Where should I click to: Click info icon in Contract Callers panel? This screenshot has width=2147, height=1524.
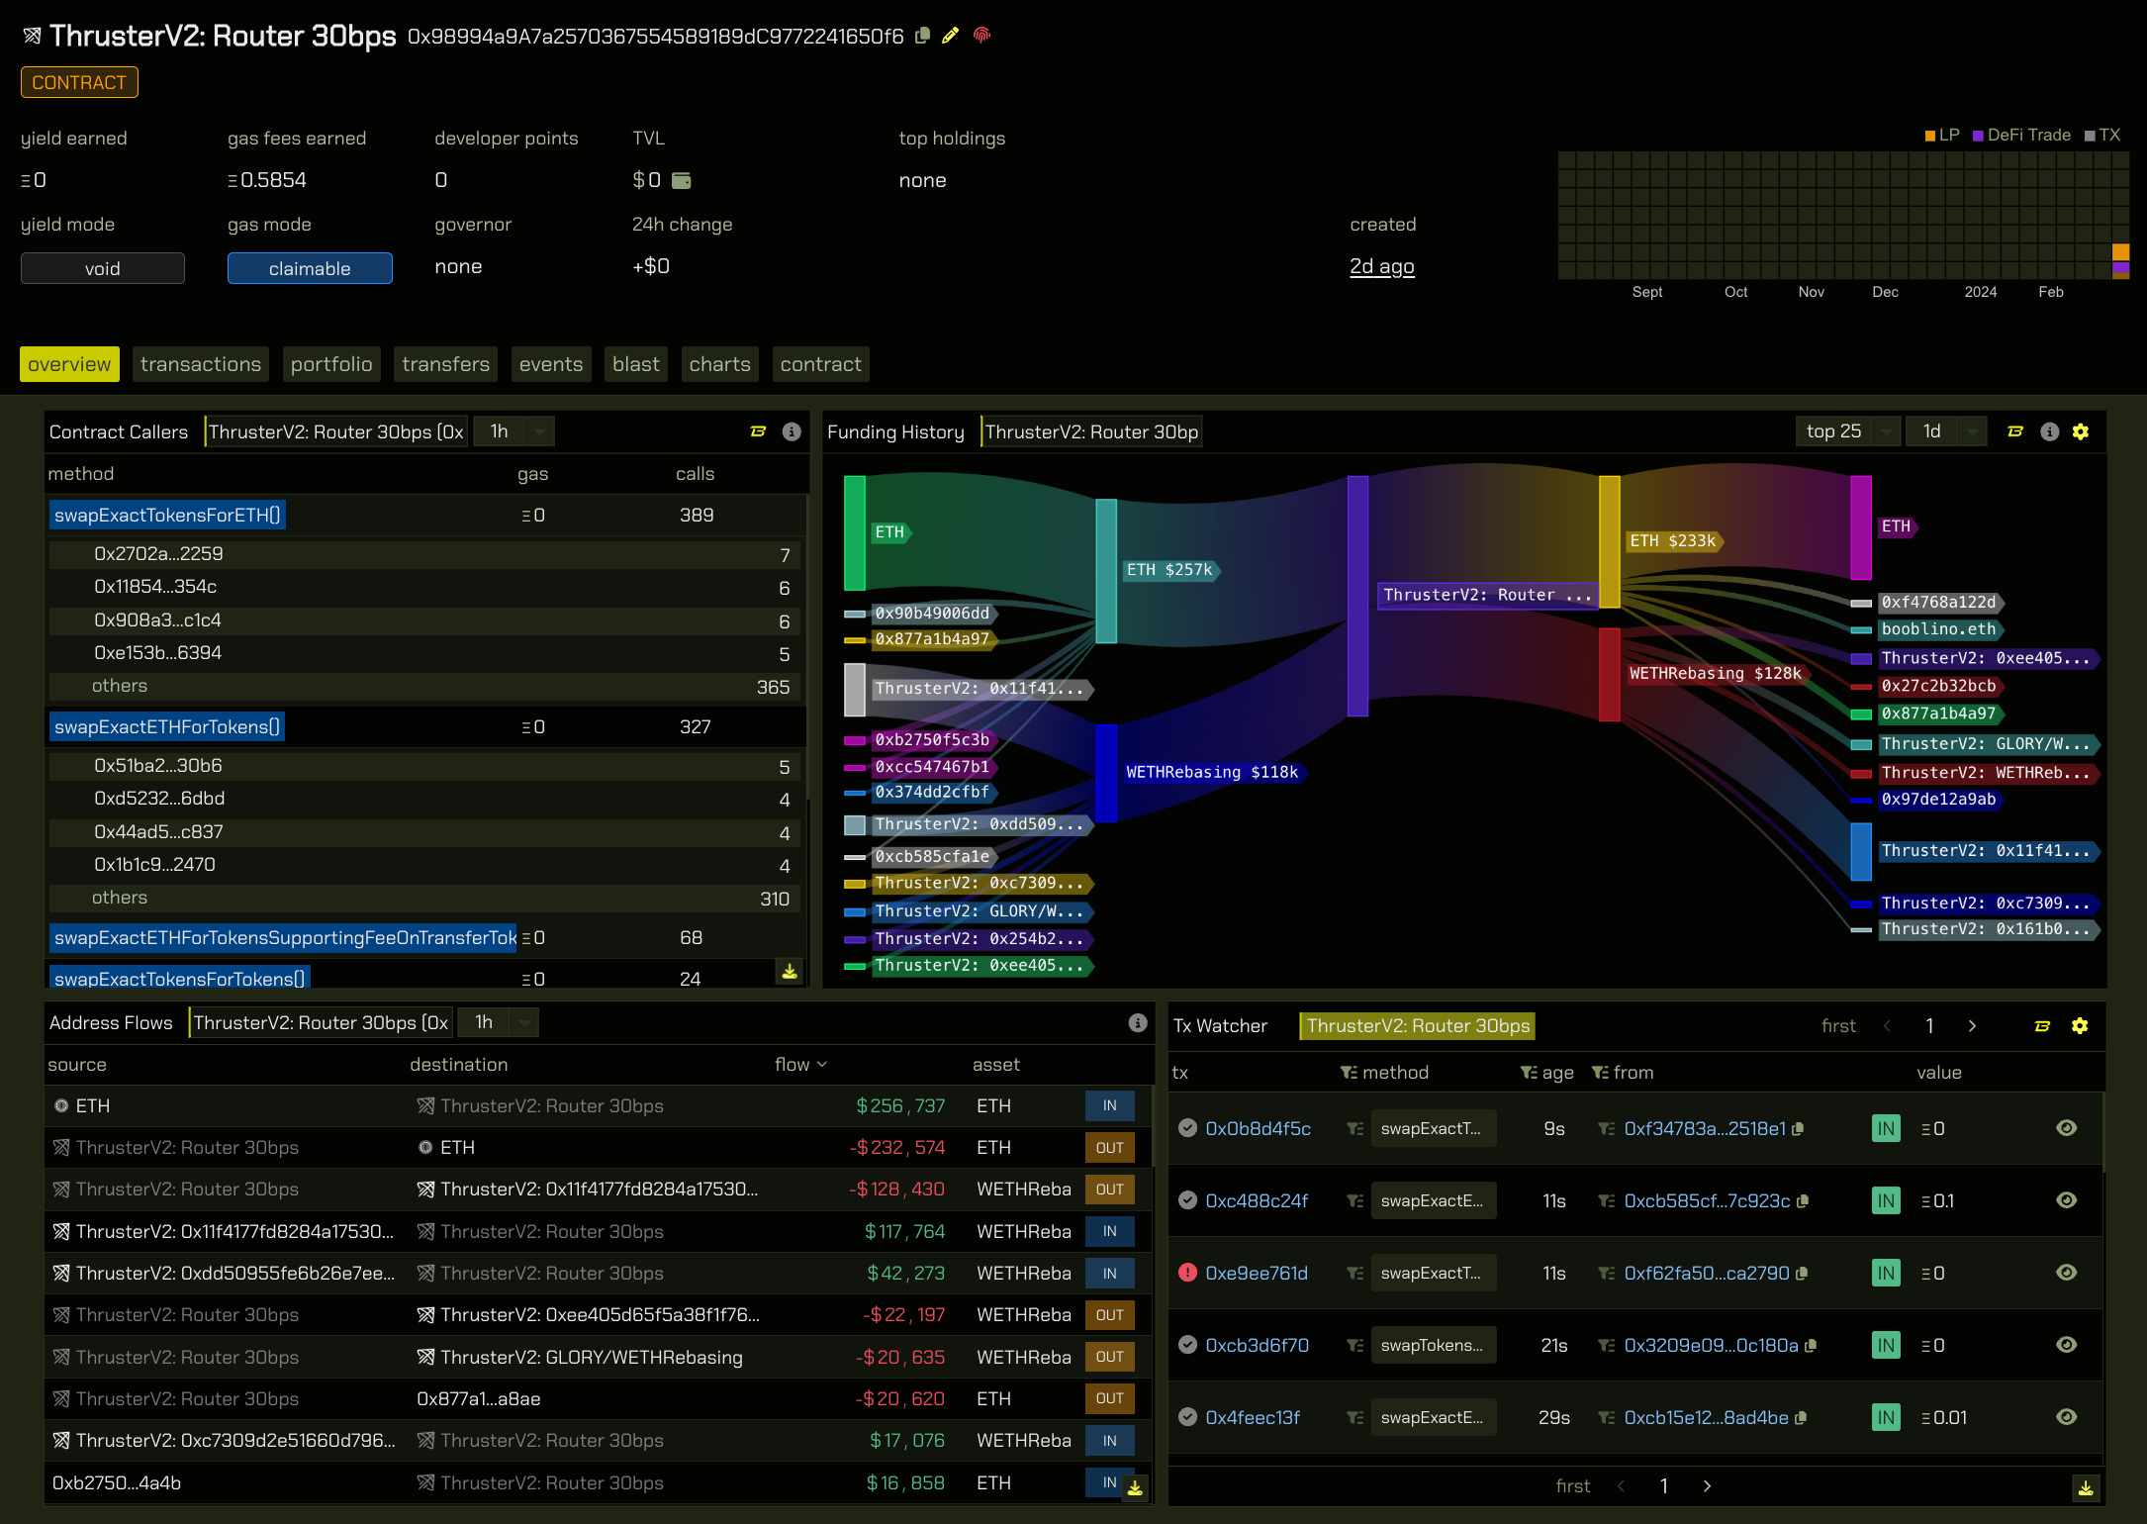point(792,431)
